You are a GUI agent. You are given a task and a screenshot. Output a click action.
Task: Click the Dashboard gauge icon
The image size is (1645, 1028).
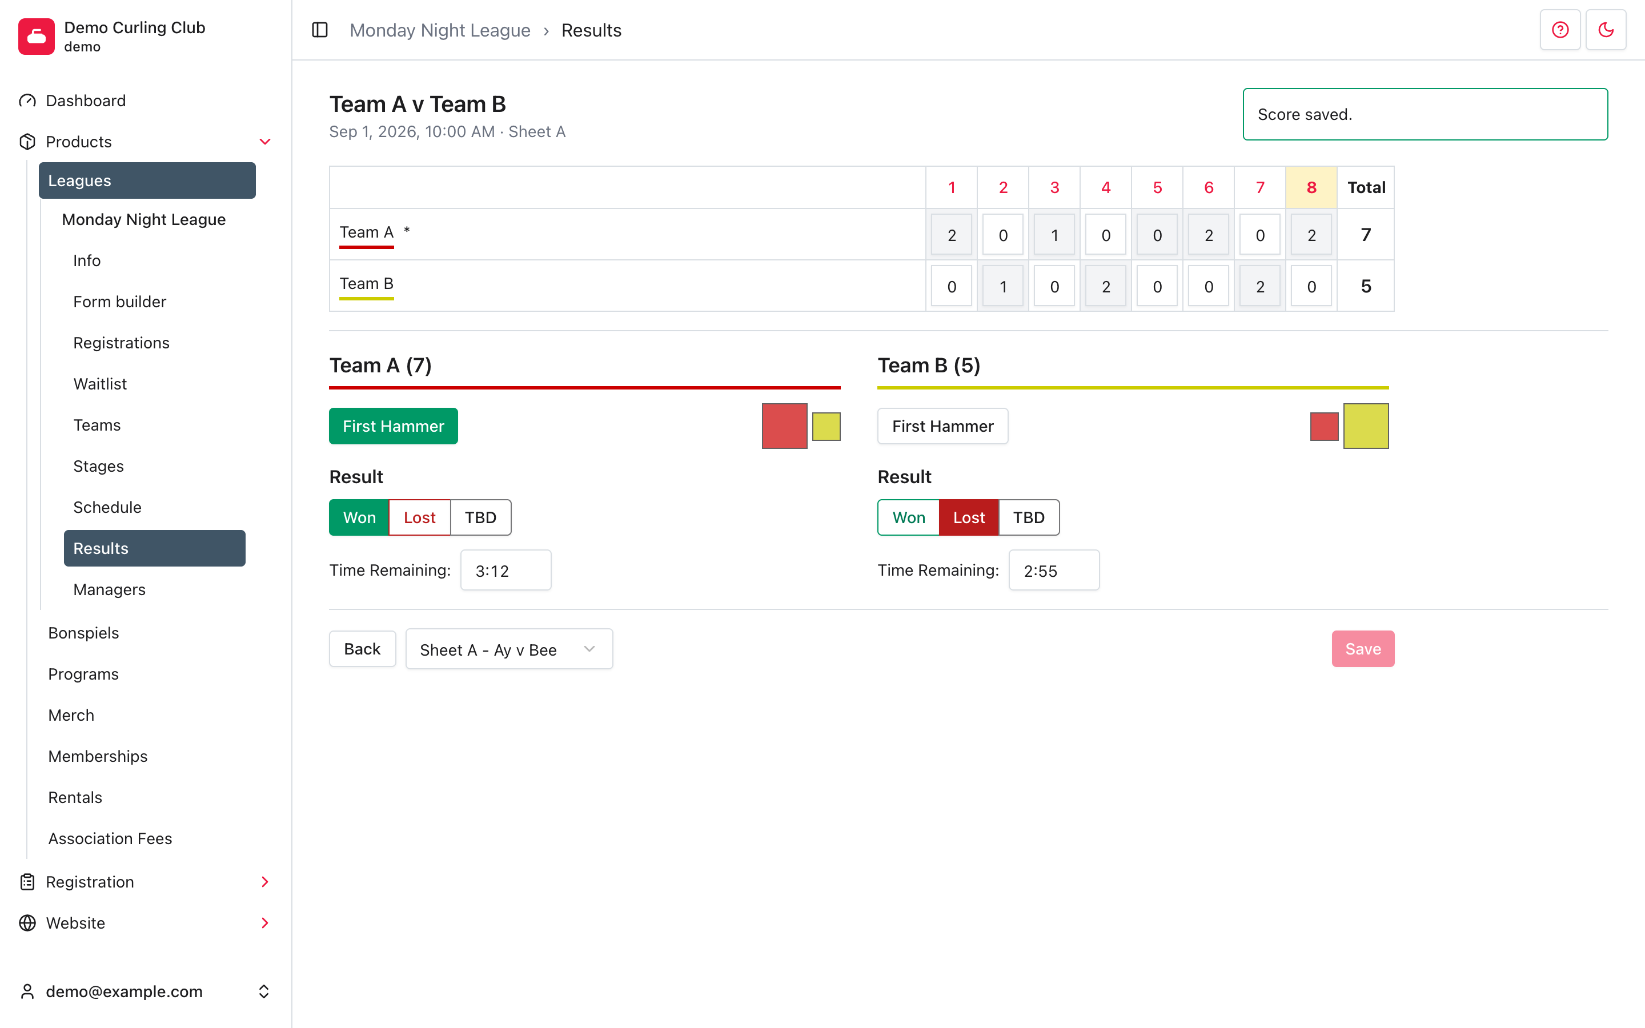pyautogui.click(x=27, y=101)
